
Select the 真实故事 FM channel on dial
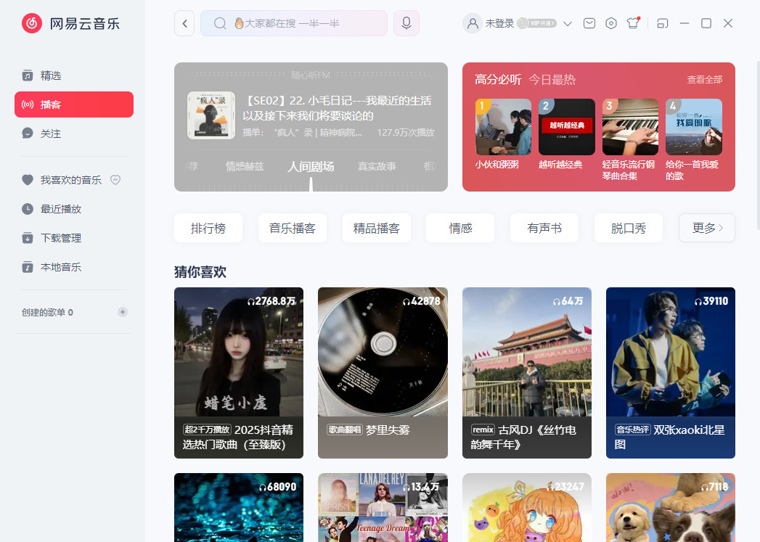[377, 166]
